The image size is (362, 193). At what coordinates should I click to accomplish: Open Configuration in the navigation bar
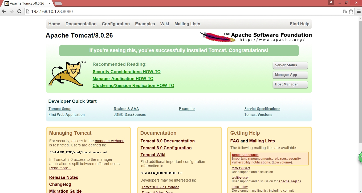116,24
